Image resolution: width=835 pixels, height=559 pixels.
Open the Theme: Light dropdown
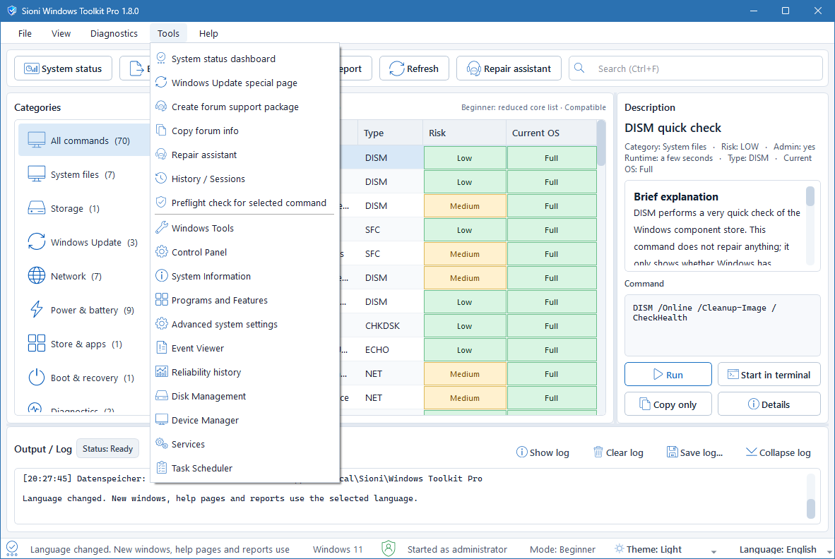(665, 549)
